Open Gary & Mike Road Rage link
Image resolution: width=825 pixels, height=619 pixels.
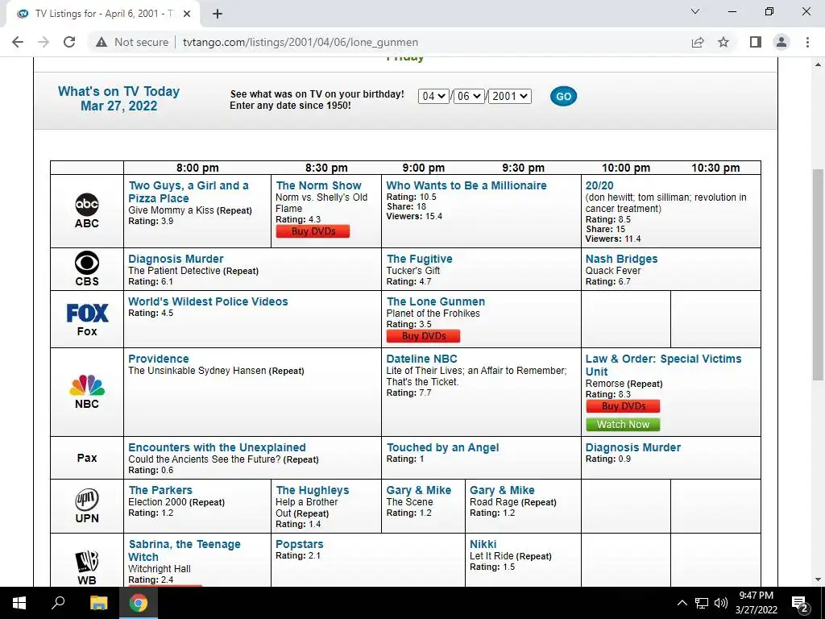(x=502, y=489)
